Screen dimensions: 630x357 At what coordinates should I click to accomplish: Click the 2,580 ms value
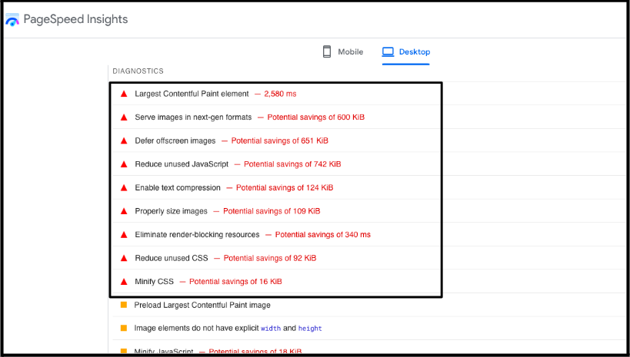click(x=280, y=94)
